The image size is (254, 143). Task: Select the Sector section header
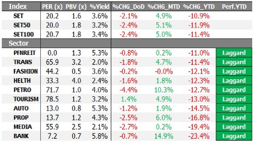pyautogui.click(x=19, y=43)
